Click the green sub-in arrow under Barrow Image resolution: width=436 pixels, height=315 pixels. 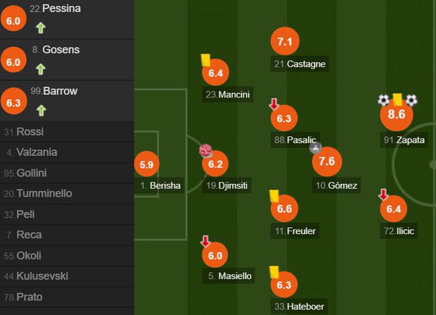(x=41, y=110)
